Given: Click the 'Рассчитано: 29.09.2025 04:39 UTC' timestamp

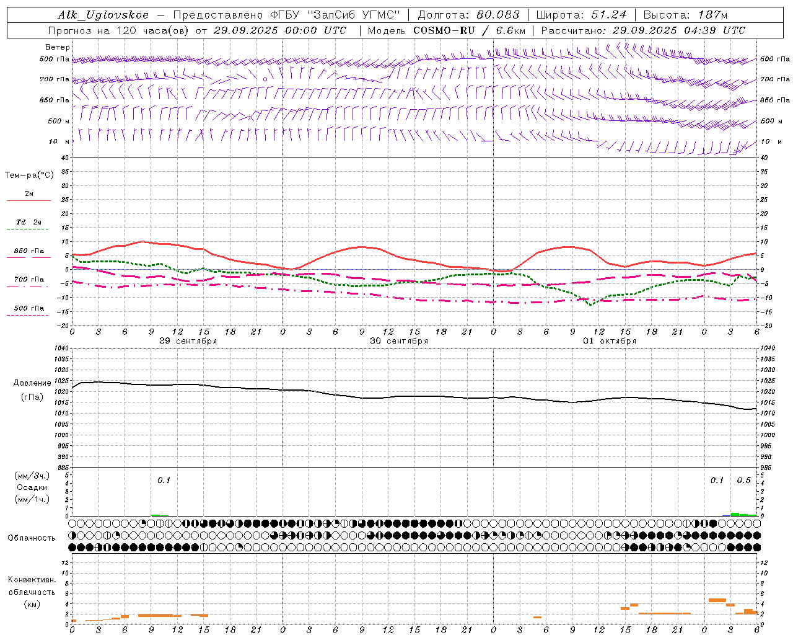Looking at the screenshot, I should coord(643,30).
